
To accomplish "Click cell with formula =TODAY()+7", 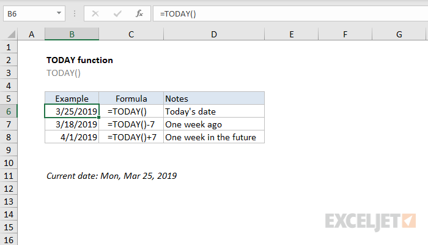I will [x=131, y=137].
